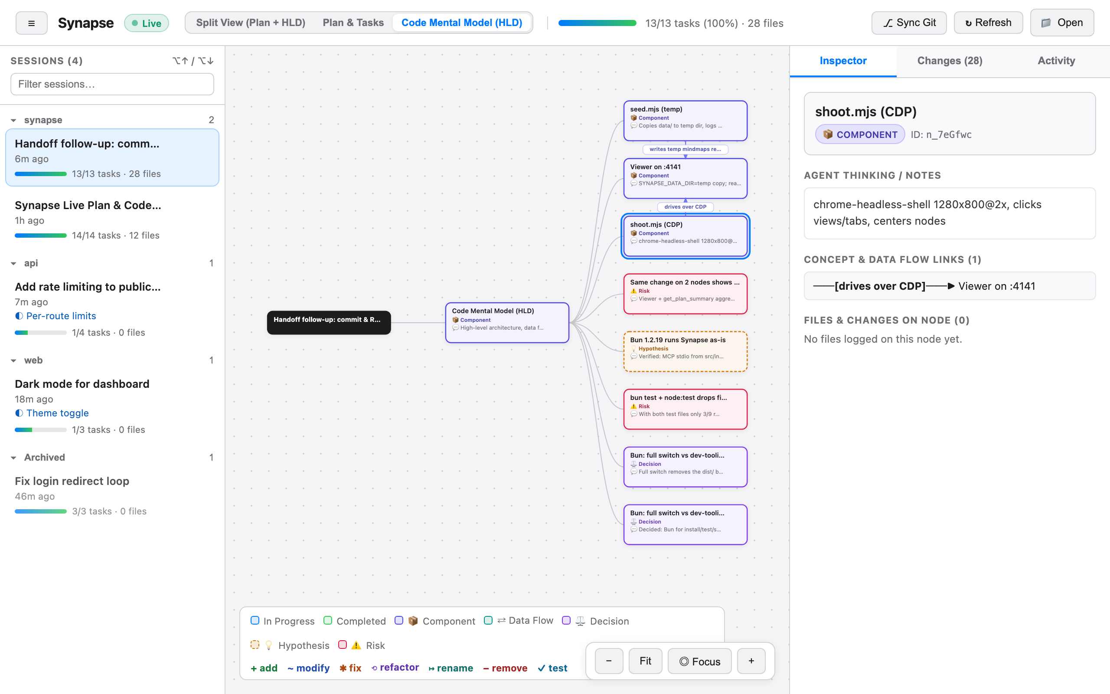Image resolution: width=1110 pixels, height=694 pixels.
Task: Click the warning icon beside Risk legend
Action: pos(356,645)
